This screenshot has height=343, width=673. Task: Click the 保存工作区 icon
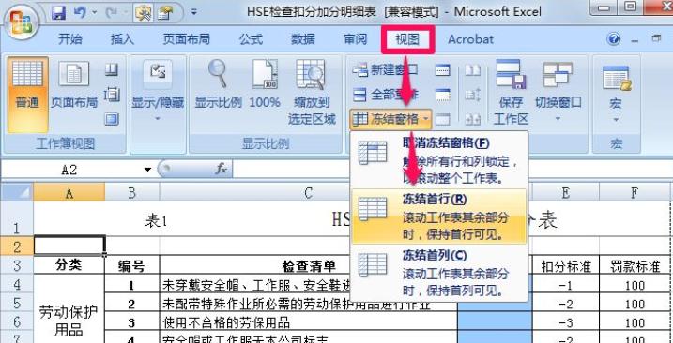tap(511, 74)
